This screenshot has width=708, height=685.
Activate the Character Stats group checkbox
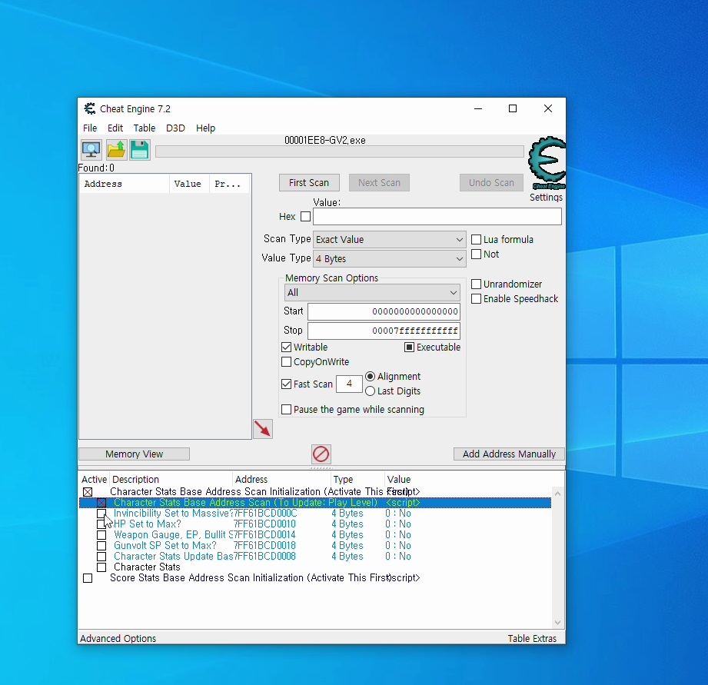tap(101, 567)
